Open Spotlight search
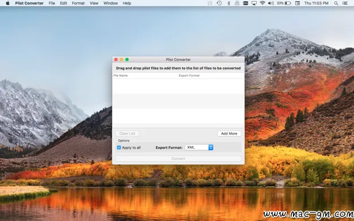This screenshot has height=221, width=354. click(x=336, y=3)
